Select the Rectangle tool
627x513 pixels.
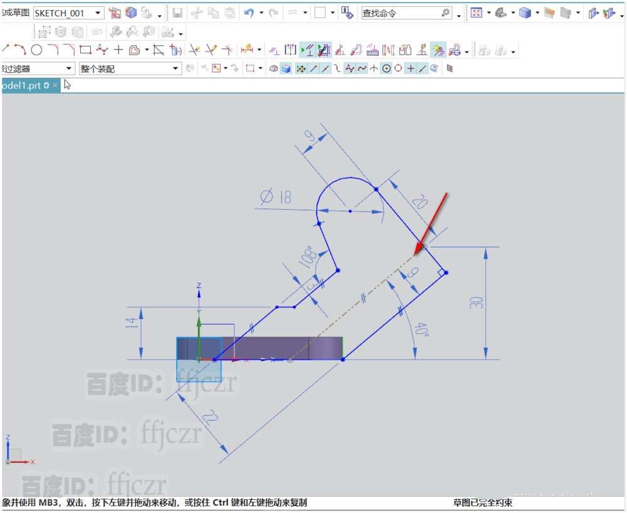(85, 49)
